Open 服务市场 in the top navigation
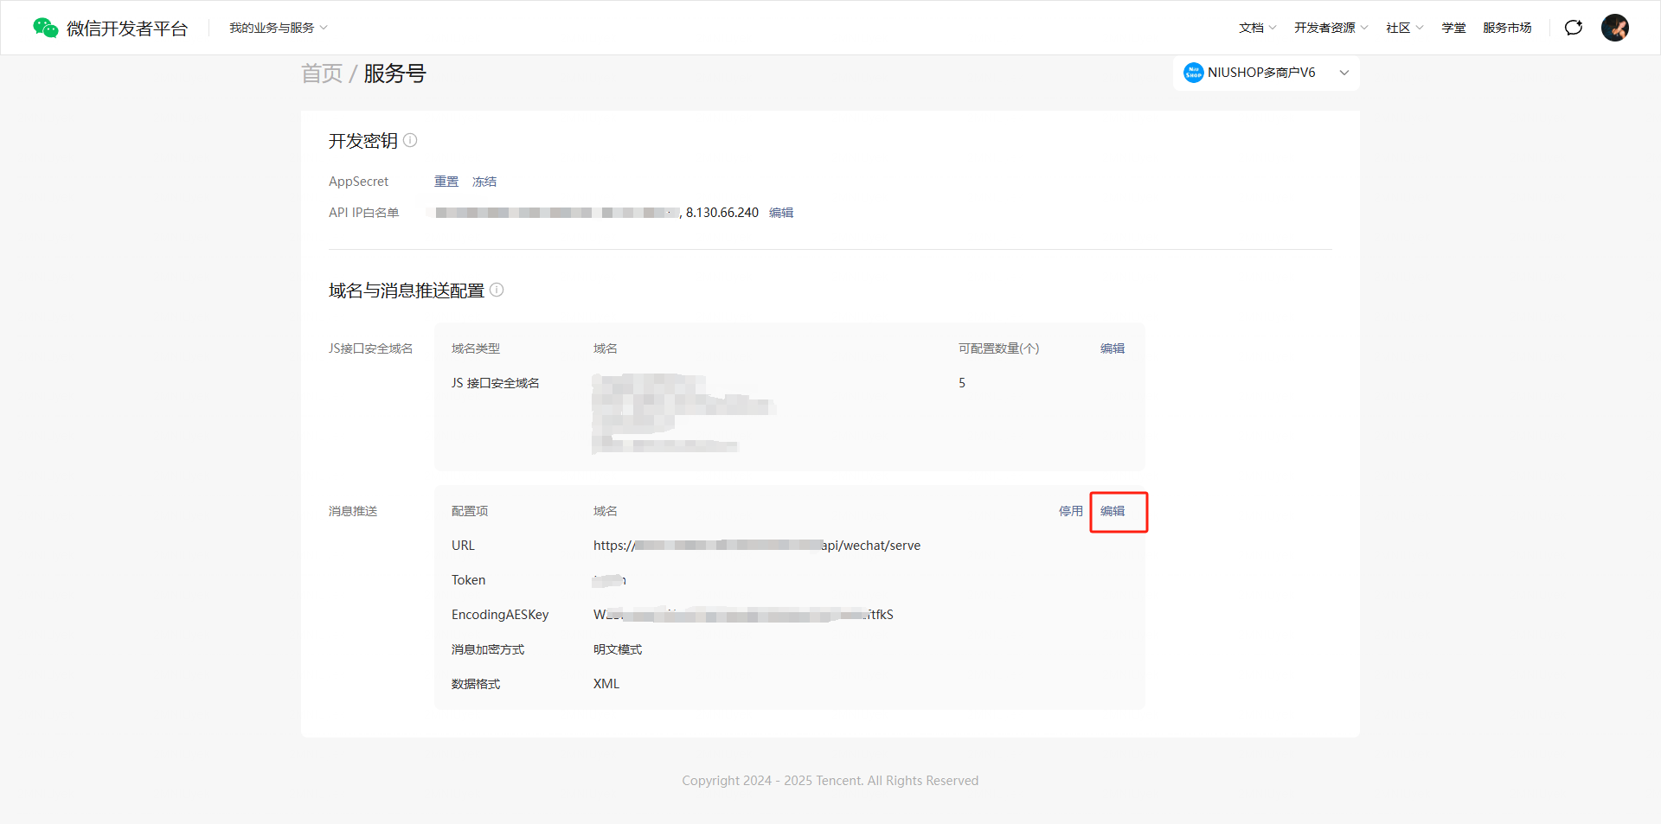The image size is (1661, 824). 1507,28
